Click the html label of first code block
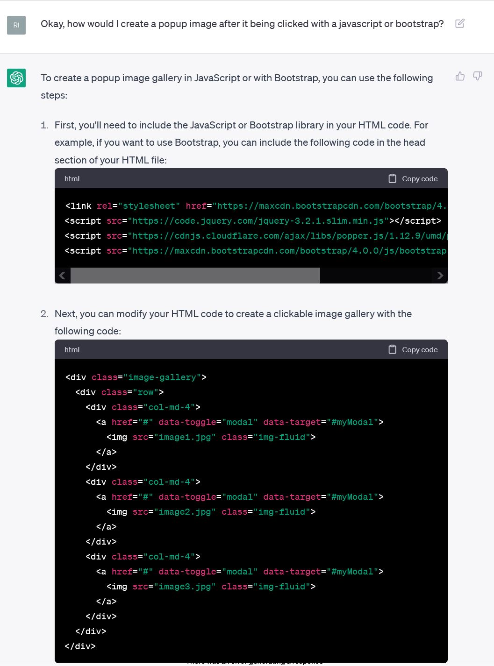Screen dimensions: 494x666 pyautogui.click(x=72, y=178)
